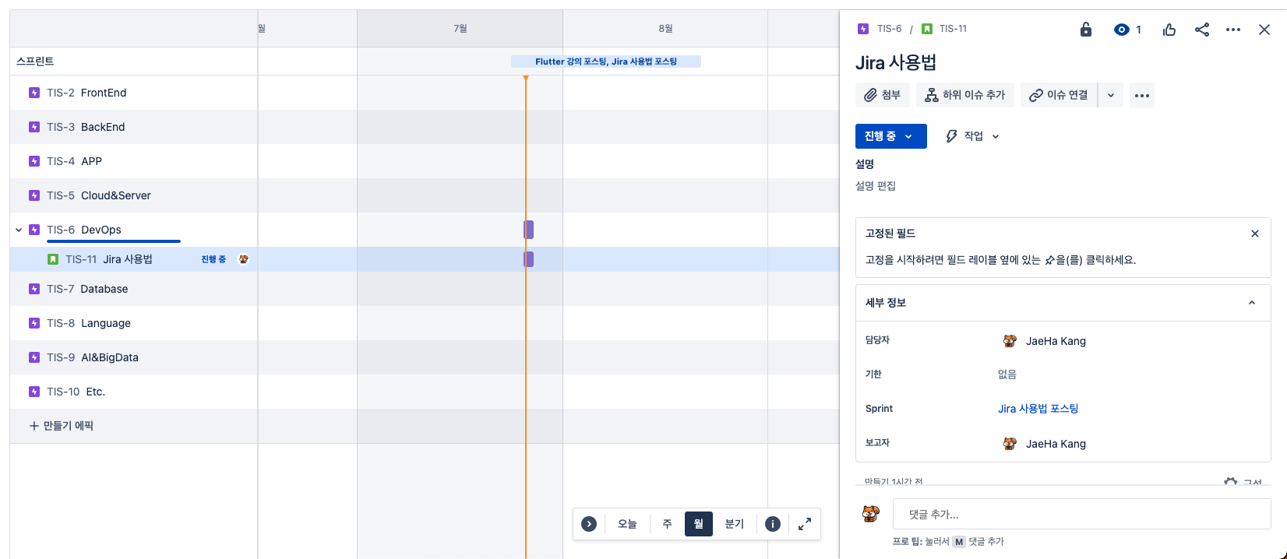This screenshot has height=559, width=1287.
Task: Click 하위 이슈 추가 button
Action: tap(965, 95)
